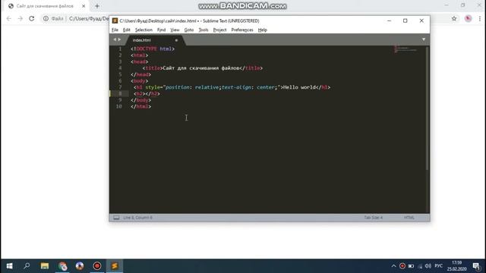
Task: Open the Selection menu
Action: click(144, 30)
